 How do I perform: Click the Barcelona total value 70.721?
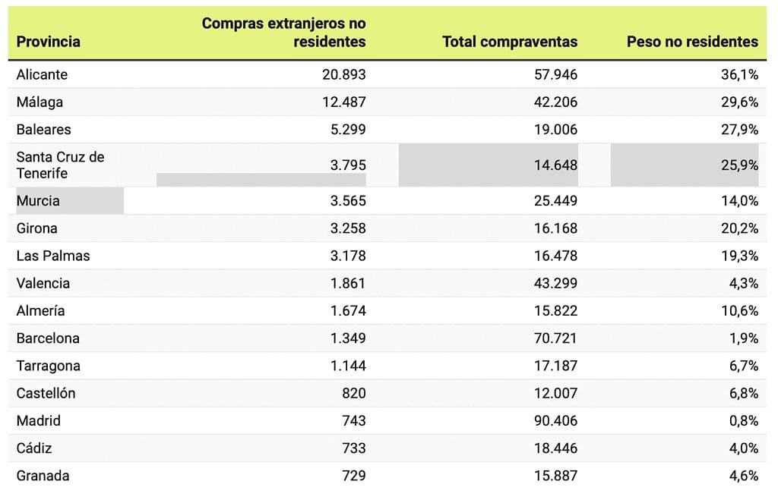[x=555, y=338]
